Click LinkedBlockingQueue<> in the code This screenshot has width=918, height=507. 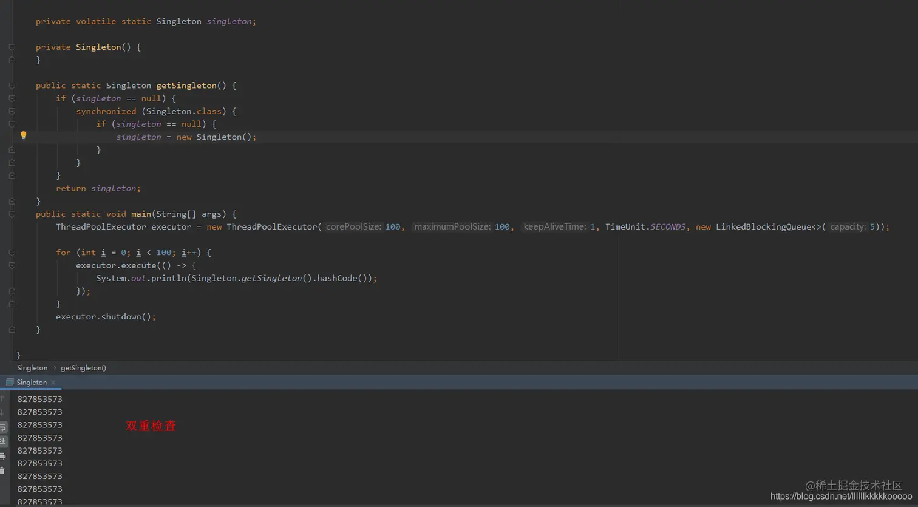(x=768, y=226)
